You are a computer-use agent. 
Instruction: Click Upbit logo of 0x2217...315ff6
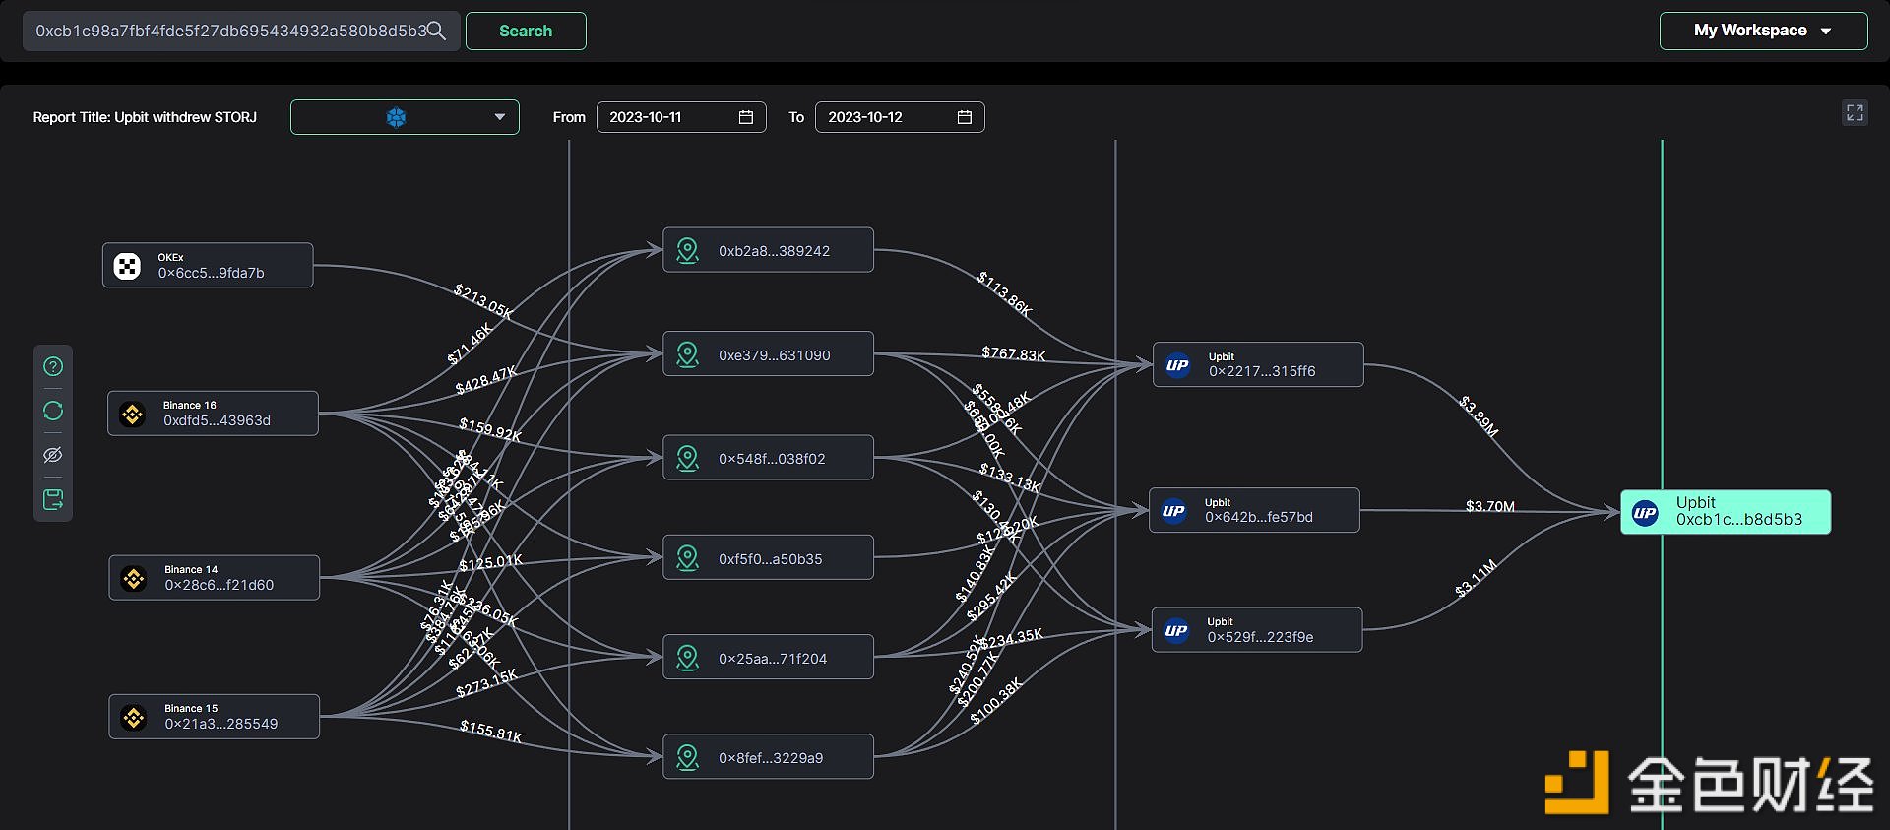[x=1177, y=365]
